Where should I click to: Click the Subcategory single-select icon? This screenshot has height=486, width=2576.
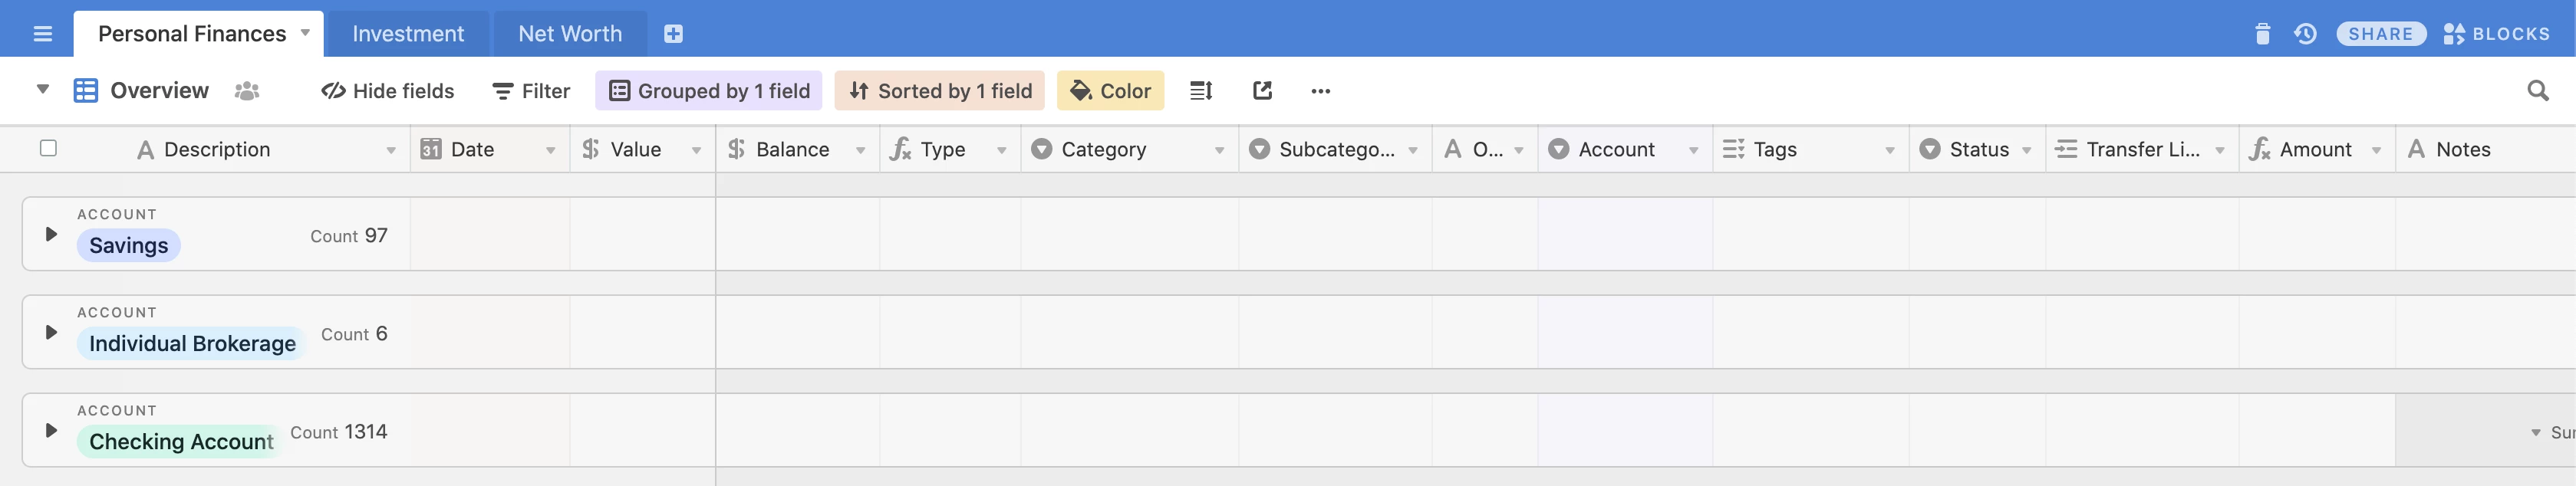click(1259, 149)
